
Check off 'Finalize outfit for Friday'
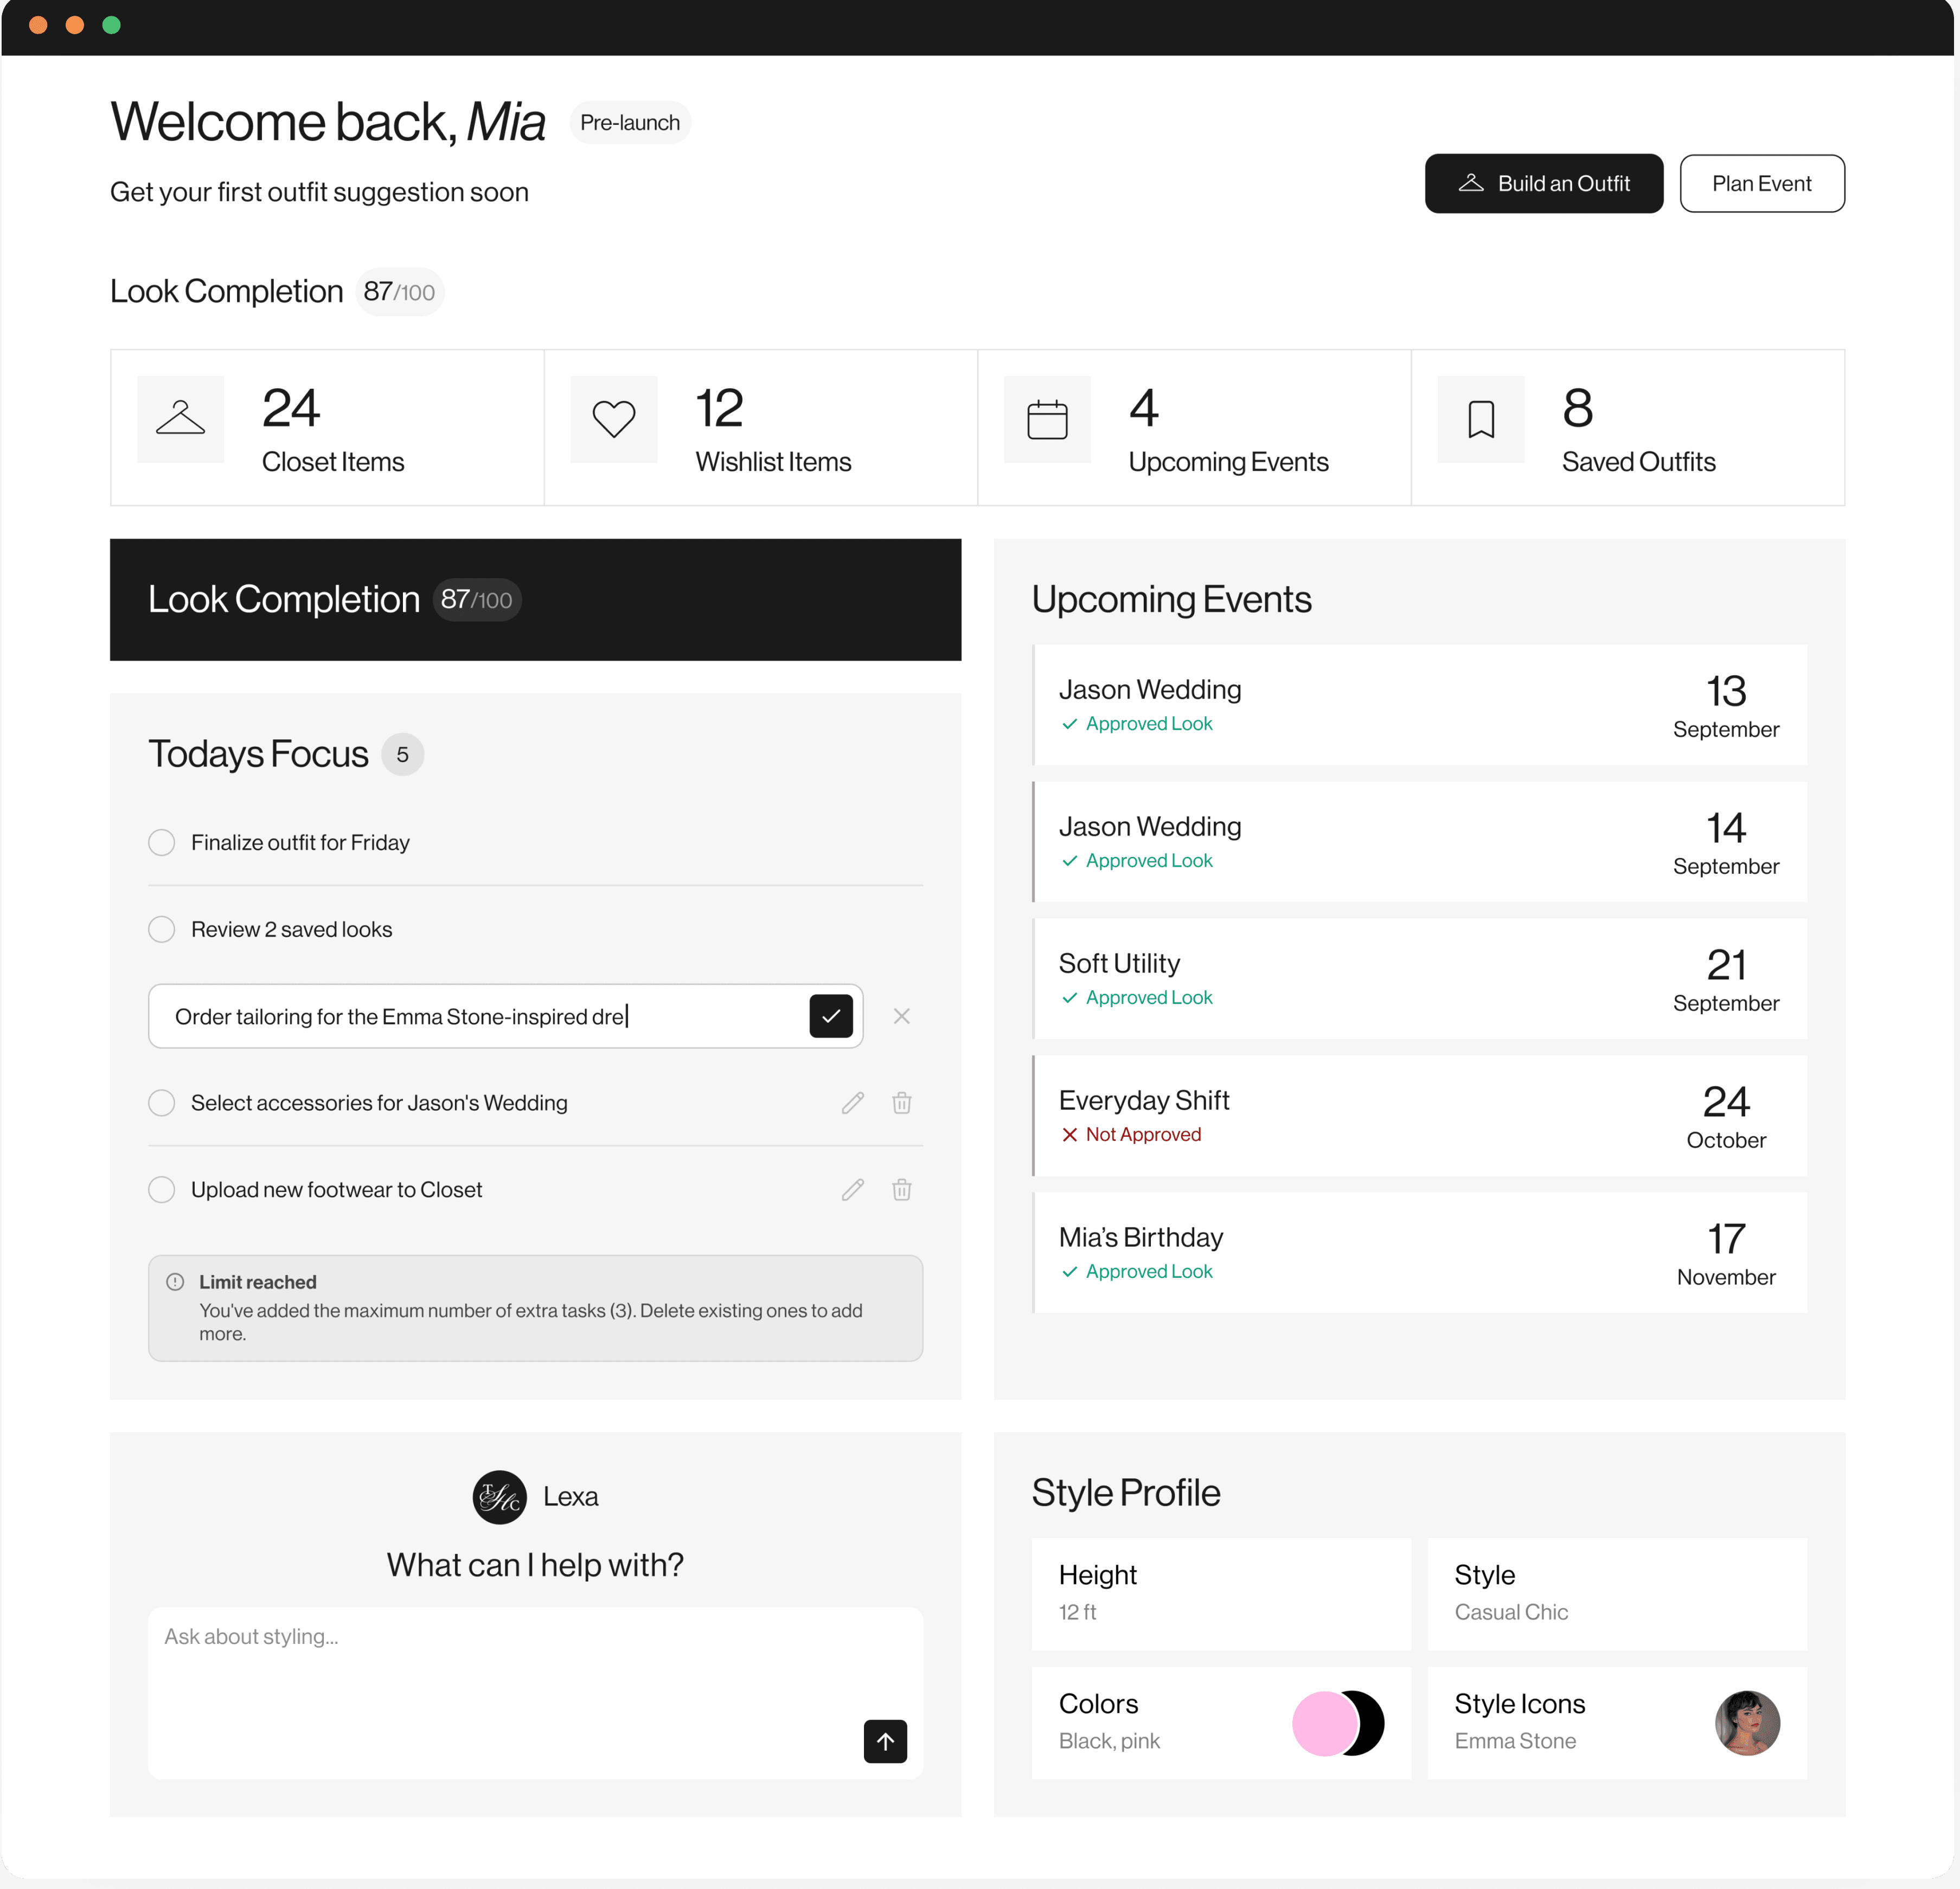coord(161,842)
